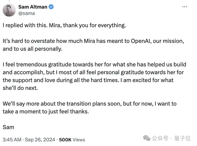Click the 3:45 AM timestamp
Image resolution: width=197 pixels, height=146 pixels.
(x=12, y=140)
